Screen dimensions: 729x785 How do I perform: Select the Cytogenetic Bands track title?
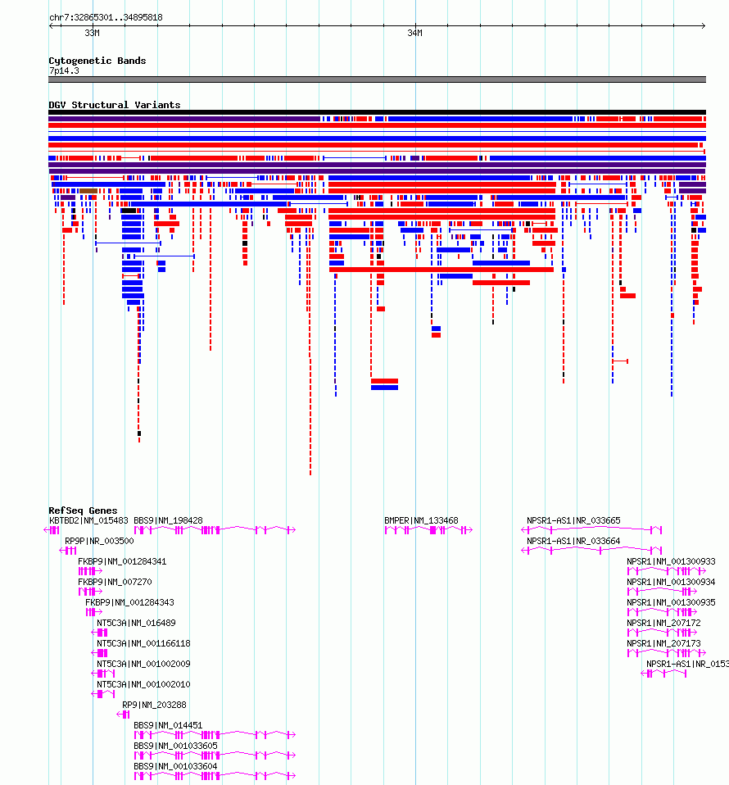[97, 61]
